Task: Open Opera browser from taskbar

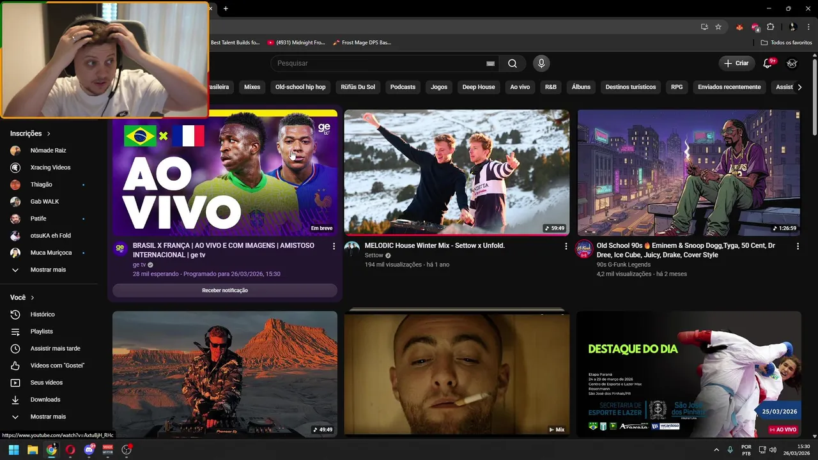Action: (70, 450)
